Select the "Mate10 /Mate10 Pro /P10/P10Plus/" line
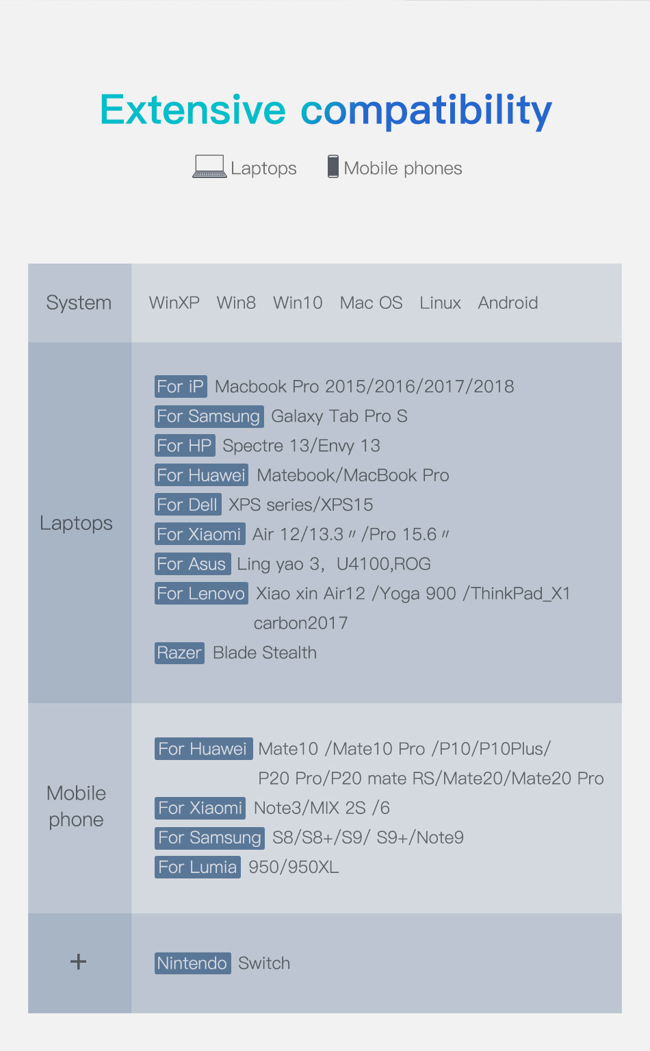This screenshot has height=1051, width=650. point(405,749)
